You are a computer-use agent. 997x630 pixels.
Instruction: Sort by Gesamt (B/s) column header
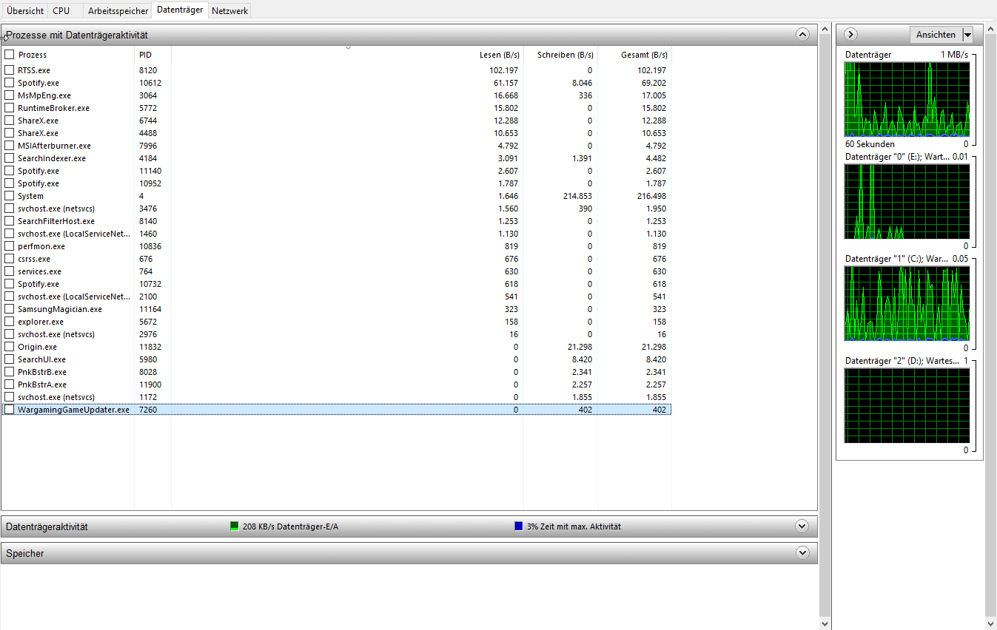644,55
